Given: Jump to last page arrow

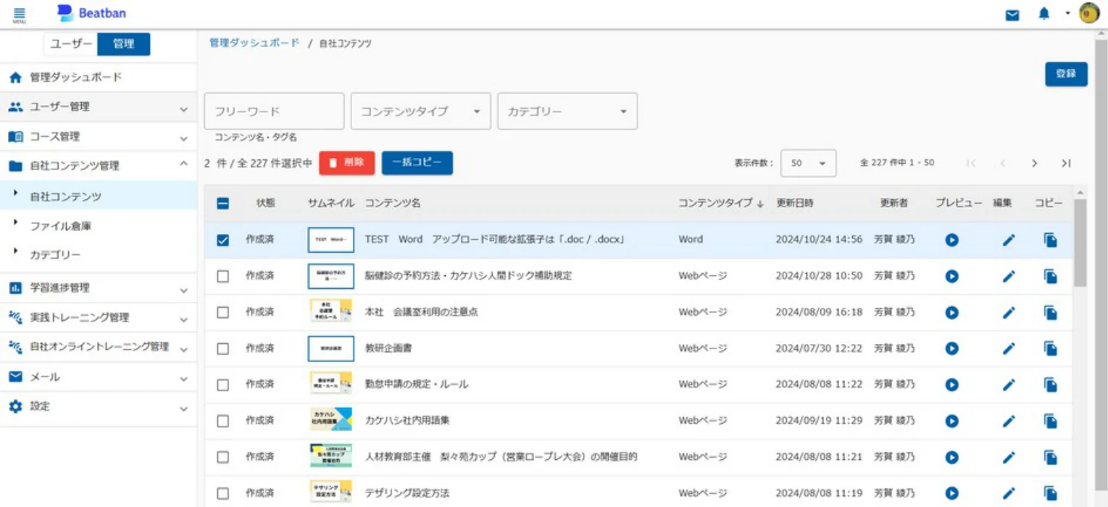Looking at the screenshot, I should tap(1066, 163).
